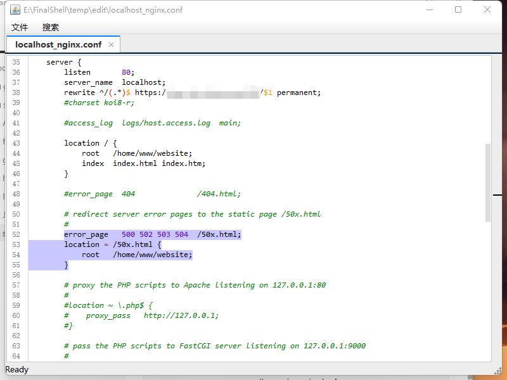Maximize the editor window

point(458,10)
